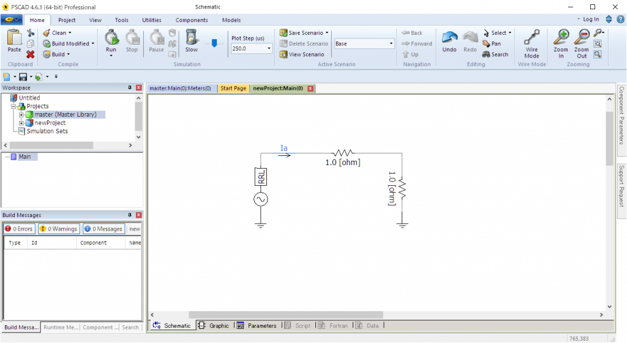This screenshot has width=627, height=343.
Task: Click the Undo arrow icon
Action: tap(449, 40)
